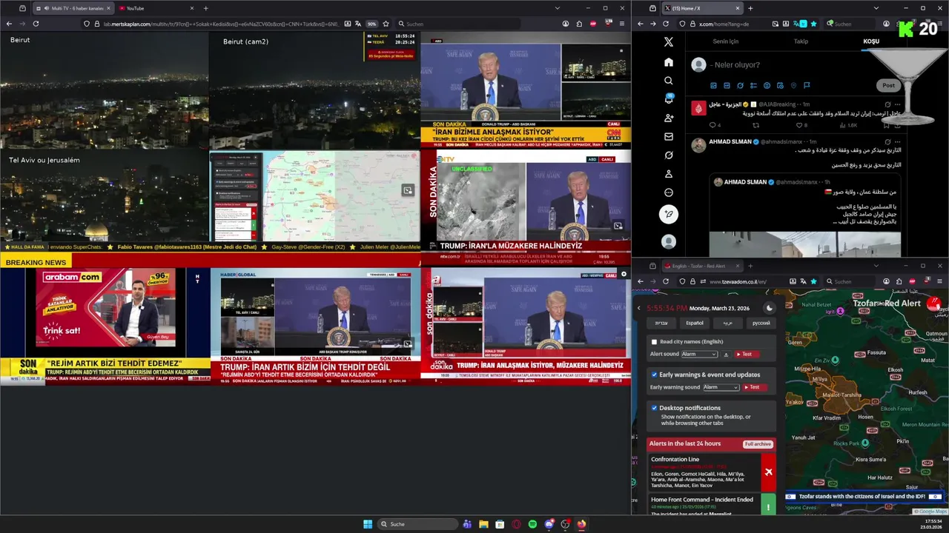Switch to Takip tab on X

point(801,41)
